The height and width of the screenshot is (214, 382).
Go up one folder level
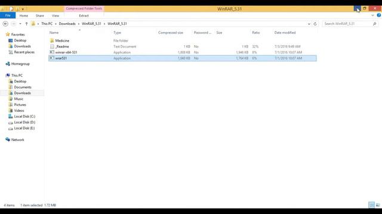tap(26, 24)
